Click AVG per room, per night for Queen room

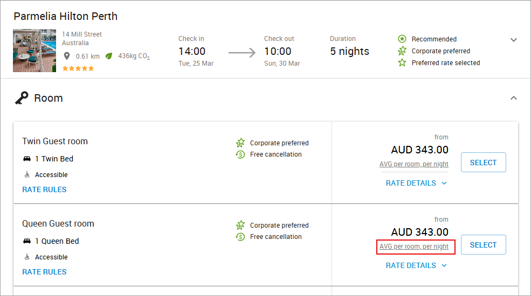tap(414, 246)
